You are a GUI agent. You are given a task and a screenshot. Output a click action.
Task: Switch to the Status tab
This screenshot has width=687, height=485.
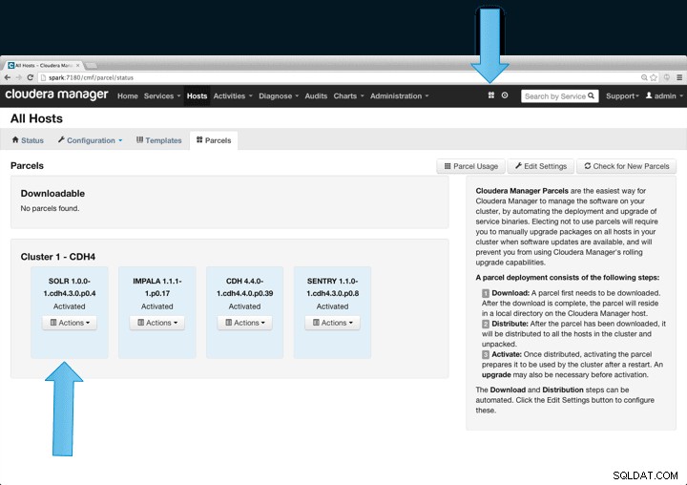tap(28, 140)
